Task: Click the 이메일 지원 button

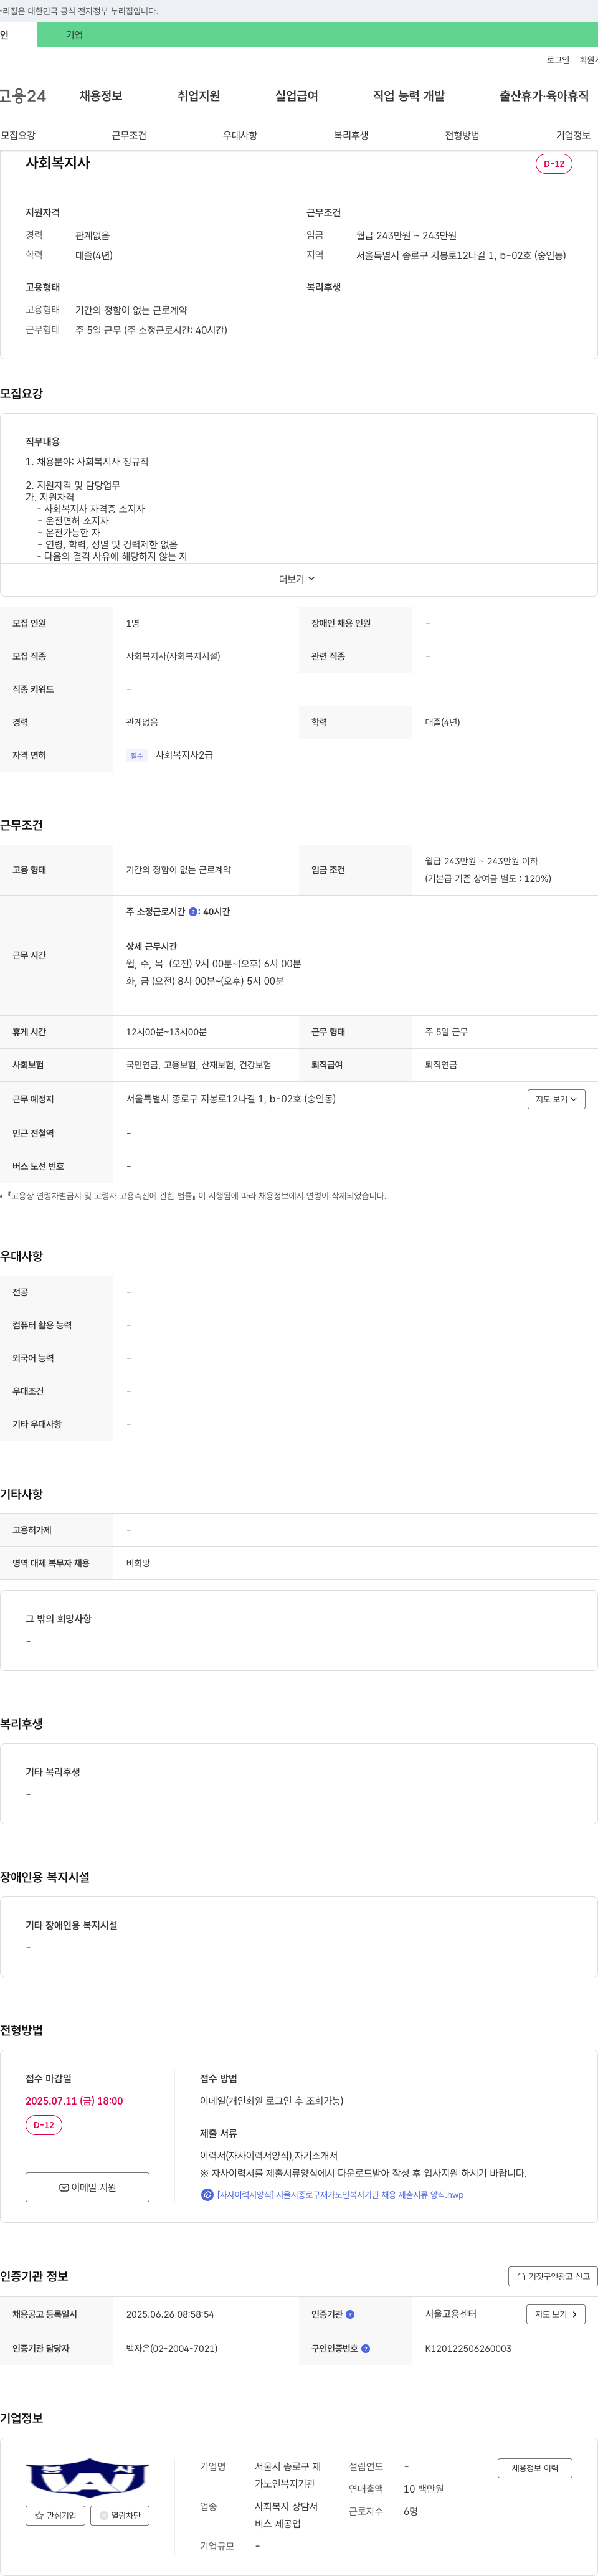Action: point(87,2187)
